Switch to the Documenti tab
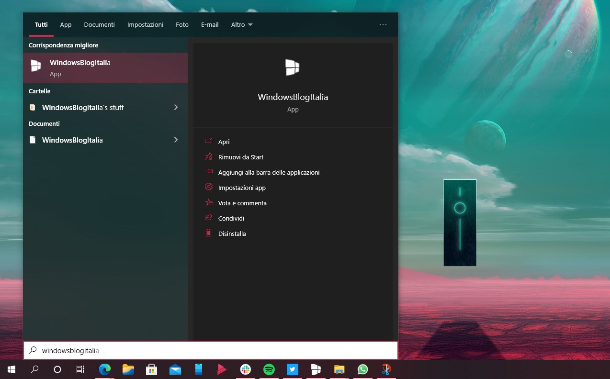The height and width of the screenshot is (379, 610). point(99,24)
